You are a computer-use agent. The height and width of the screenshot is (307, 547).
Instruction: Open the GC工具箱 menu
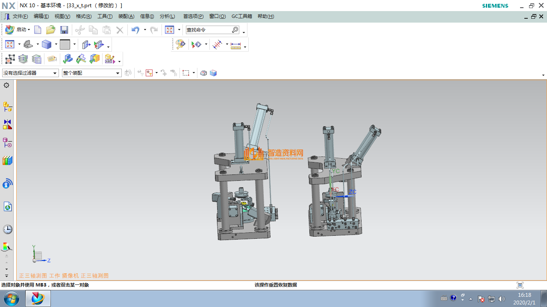pyautogui.click(x=241, y=16)
